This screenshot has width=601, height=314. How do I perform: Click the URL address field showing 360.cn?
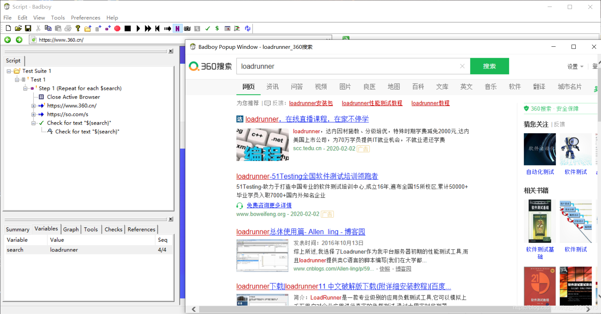(x=180, y=40)
